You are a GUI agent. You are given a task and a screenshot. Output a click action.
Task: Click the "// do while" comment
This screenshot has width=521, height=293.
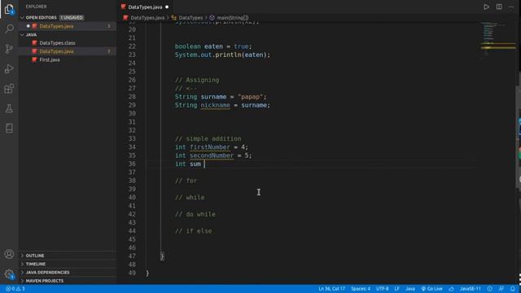tap(195, 214)
